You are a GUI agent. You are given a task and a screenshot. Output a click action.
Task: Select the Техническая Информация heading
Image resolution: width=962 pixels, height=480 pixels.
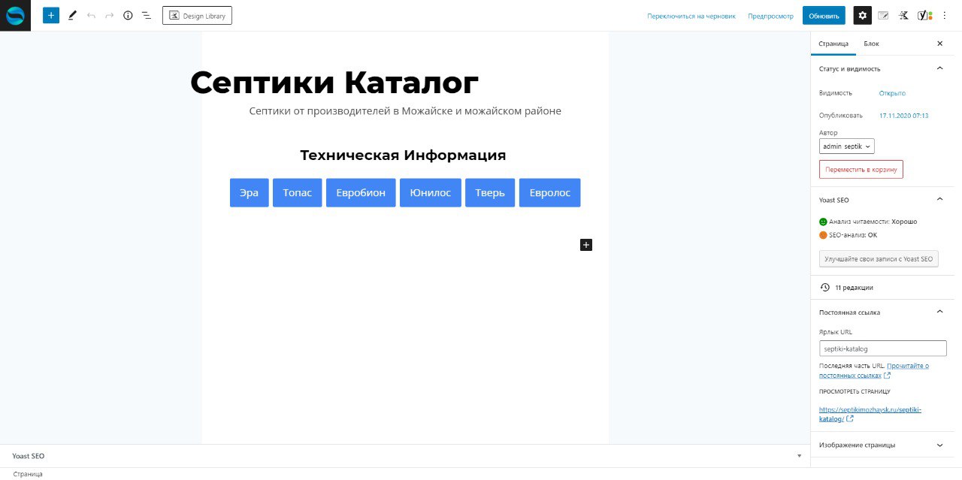tap(403, 155)
